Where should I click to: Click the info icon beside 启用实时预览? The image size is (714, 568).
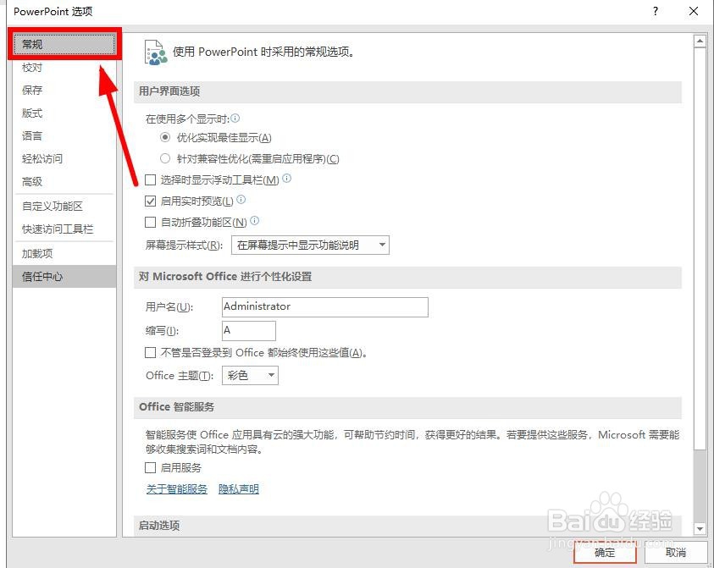click(242, 201)
